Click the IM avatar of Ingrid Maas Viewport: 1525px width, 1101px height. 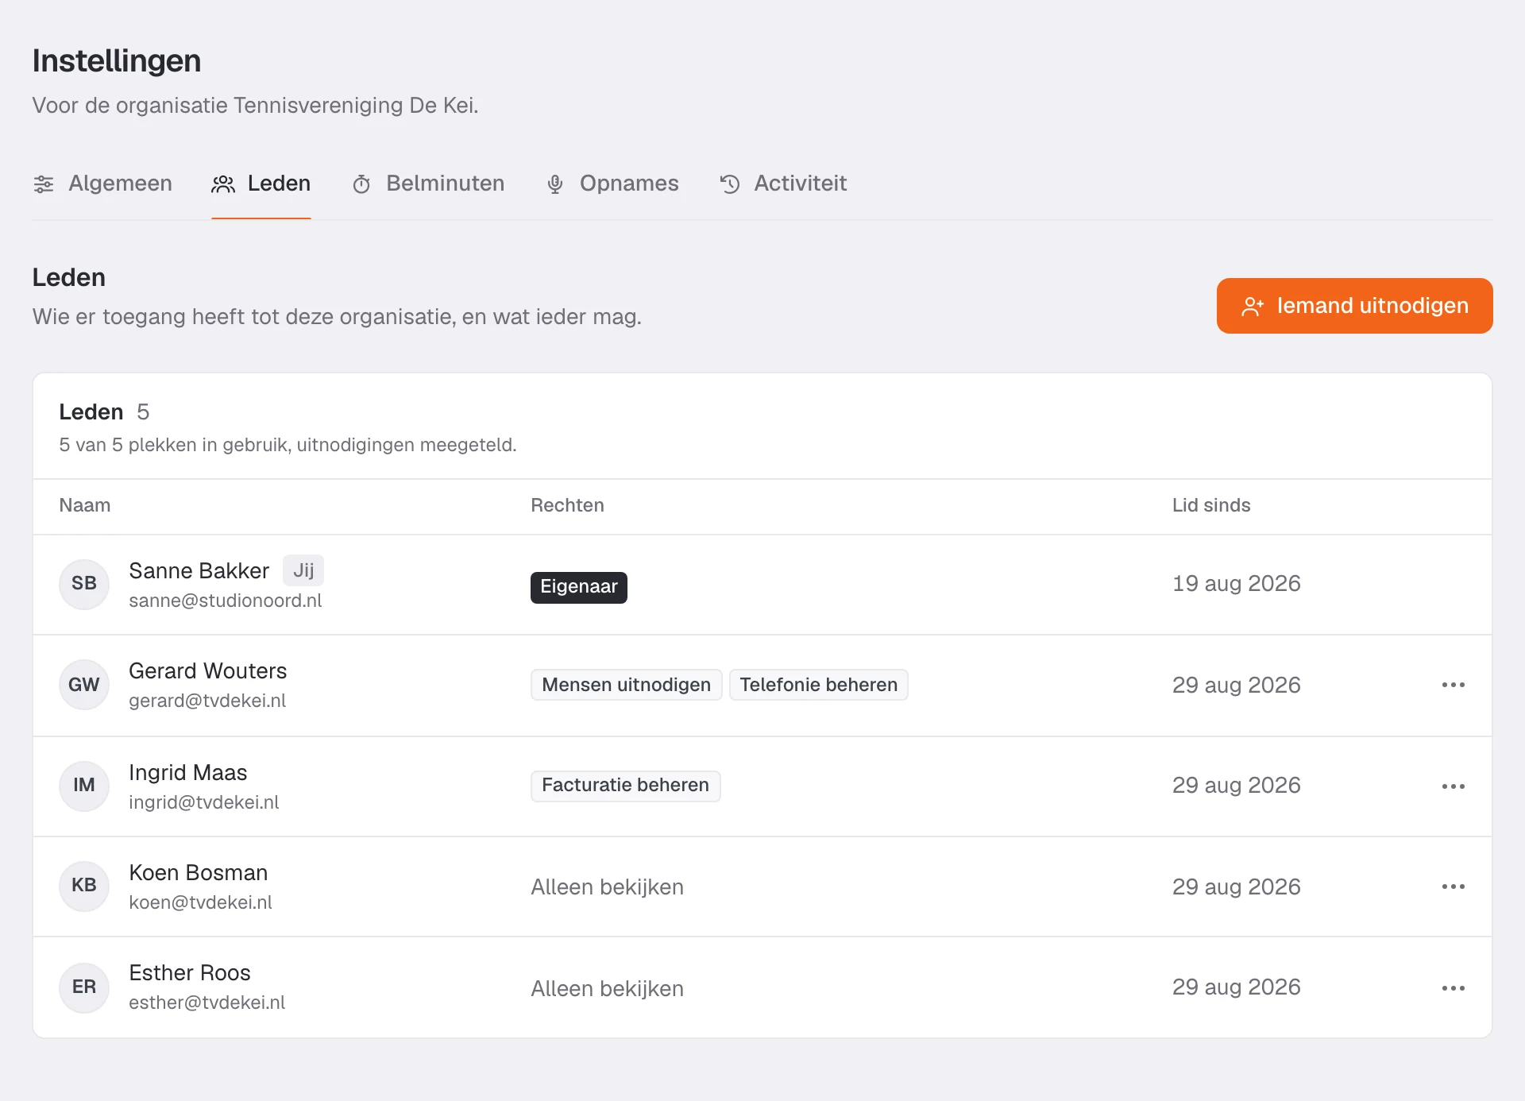point(84,786)
